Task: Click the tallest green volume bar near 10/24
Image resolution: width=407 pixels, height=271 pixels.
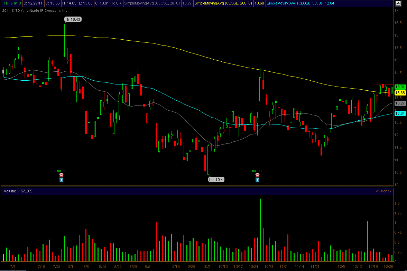Action: pos(260,230)
